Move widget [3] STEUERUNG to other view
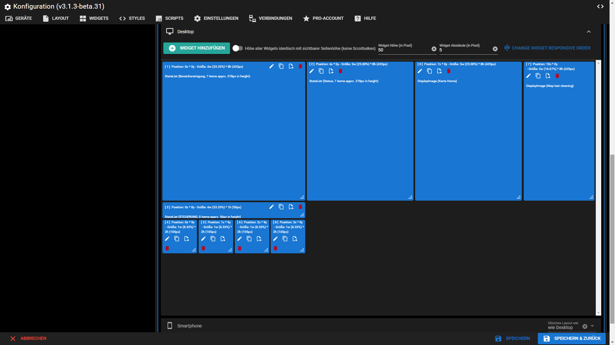 (x=291, y=207)
